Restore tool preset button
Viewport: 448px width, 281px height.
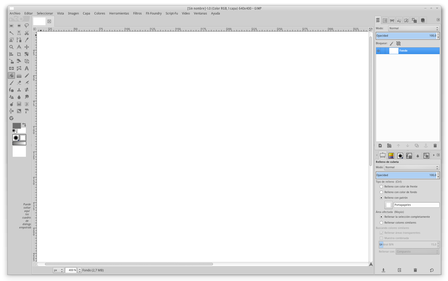[x=399, y=270]
